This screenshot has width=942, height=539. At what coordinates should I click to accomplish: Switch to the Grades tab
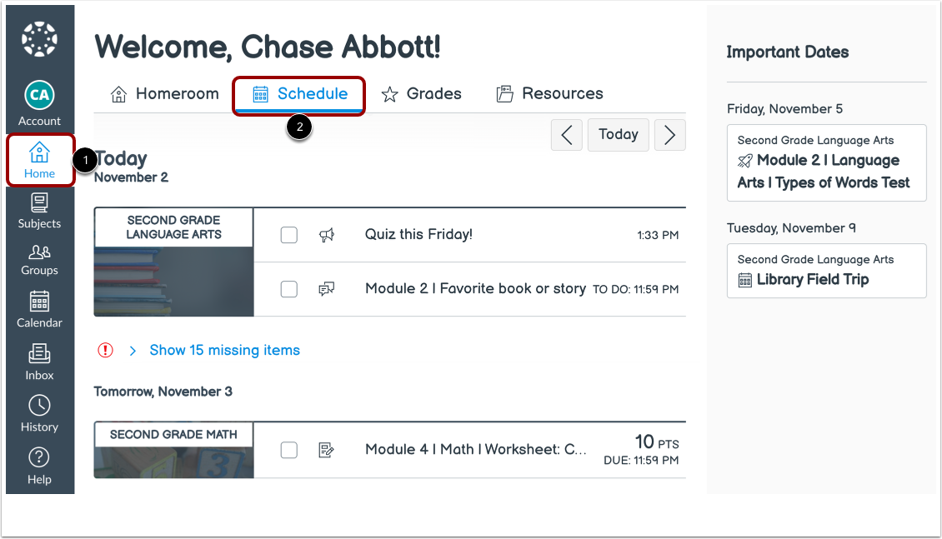point(422,94)
